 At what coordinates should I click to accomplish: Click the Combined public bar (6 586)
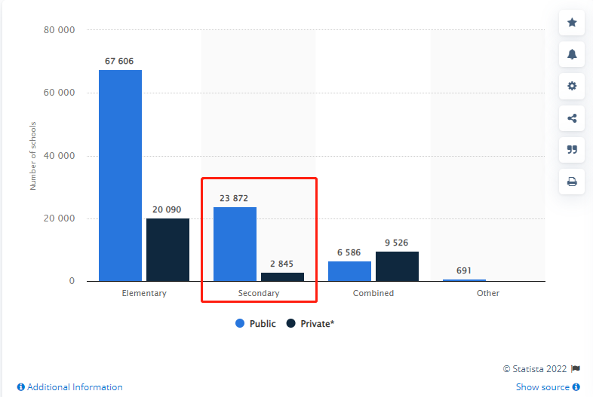click(x=349, y=271)
